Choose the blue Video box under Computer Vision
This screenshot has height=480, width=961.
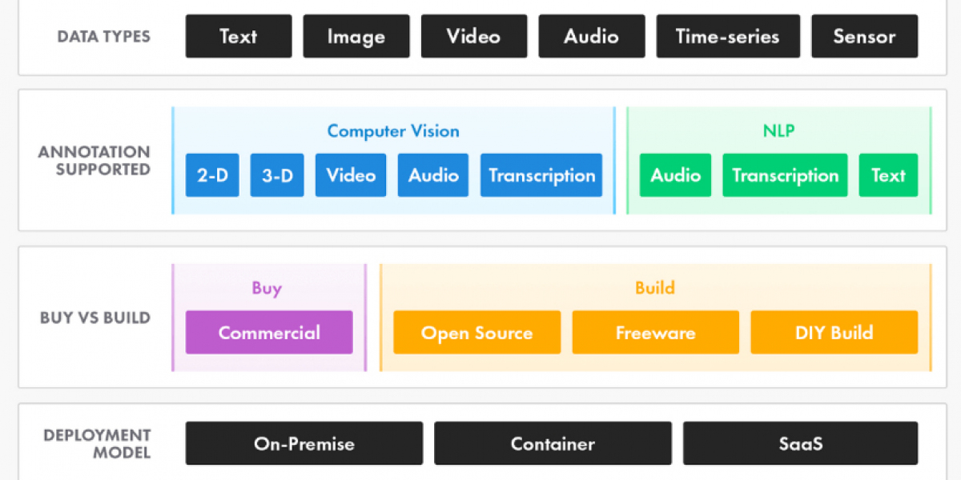coord(351,175)
